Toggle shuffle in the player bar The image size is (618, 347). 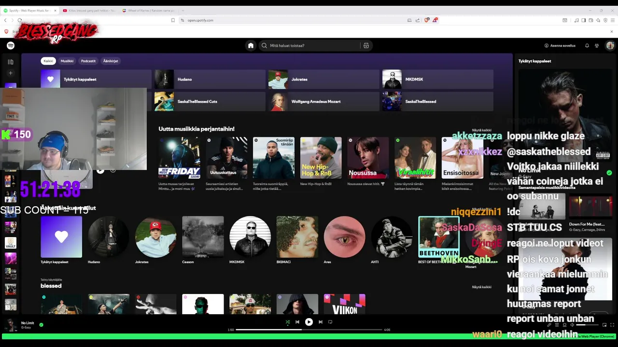[x=288, y=322]
